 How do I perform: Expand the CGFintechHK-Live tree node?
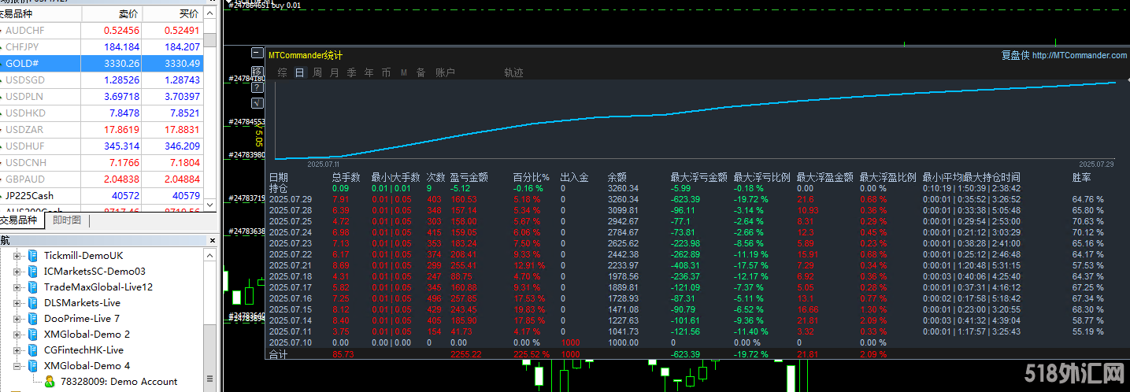[17, 350]
